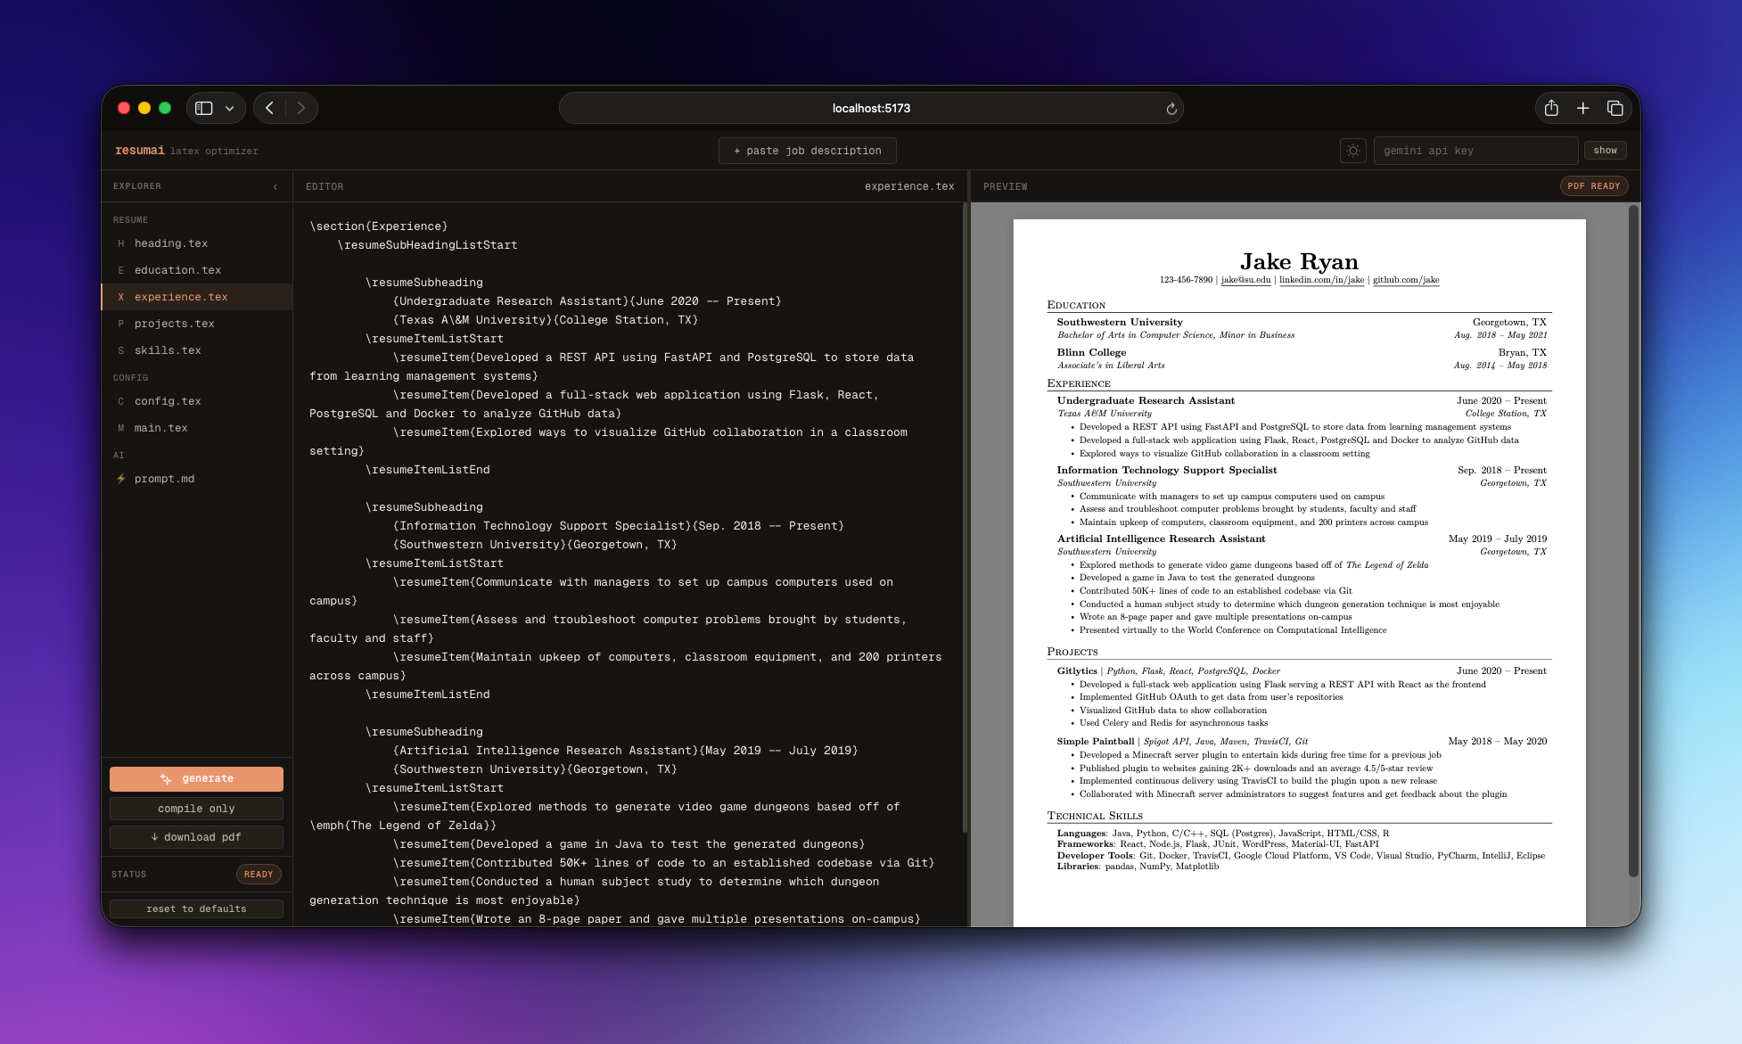
Task: Click the Jake Ryan name in preview
Action: pyautogui.click(x=1299, y=261)
